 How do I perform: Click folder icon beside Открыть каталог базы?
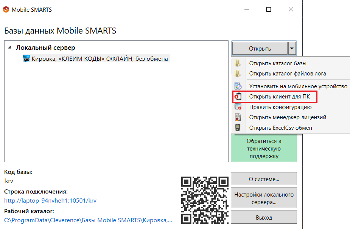coord(238,63)
